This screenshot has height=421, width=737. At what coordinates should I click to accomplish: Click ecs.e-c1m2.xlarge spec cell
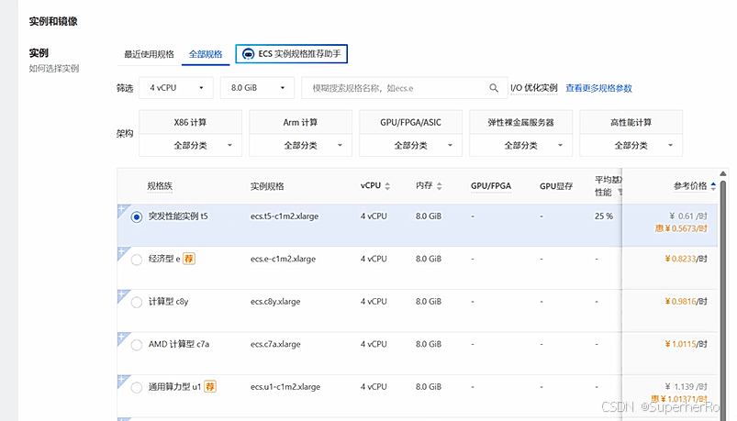(x=283, y=259)
